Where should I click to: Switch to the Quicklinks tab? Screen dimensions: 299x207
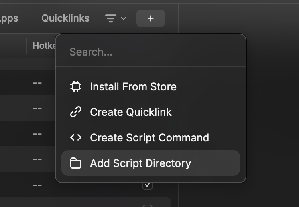(x=65, y=18)
